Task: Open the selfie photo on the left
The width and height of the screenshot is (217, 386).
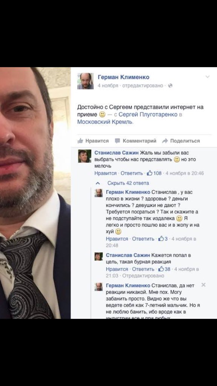Action: coord(35,193)
